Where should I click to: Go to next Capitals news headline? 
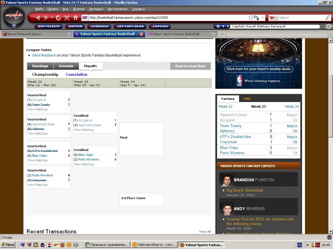228,26
